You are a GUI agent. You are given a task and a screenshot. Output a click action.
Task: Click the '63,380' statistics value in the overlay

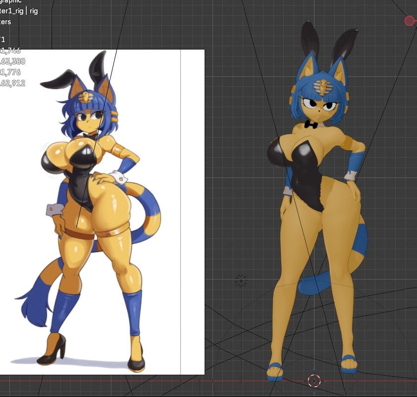pos(13,61)
